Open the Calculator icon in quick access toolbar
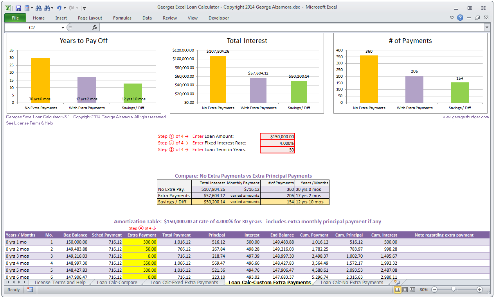Image resolution: width=495 pixels, height=299 pixels. pos(27,7)
